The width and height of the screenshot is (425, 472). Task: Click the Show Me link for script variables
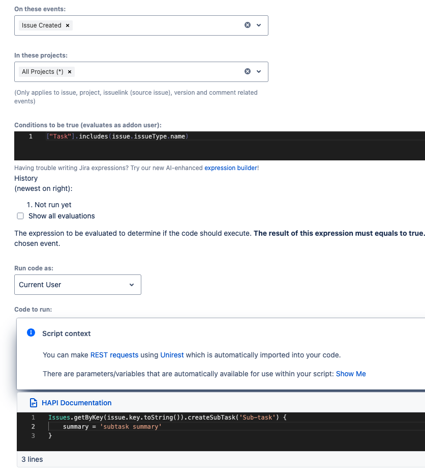click(351, 373)
